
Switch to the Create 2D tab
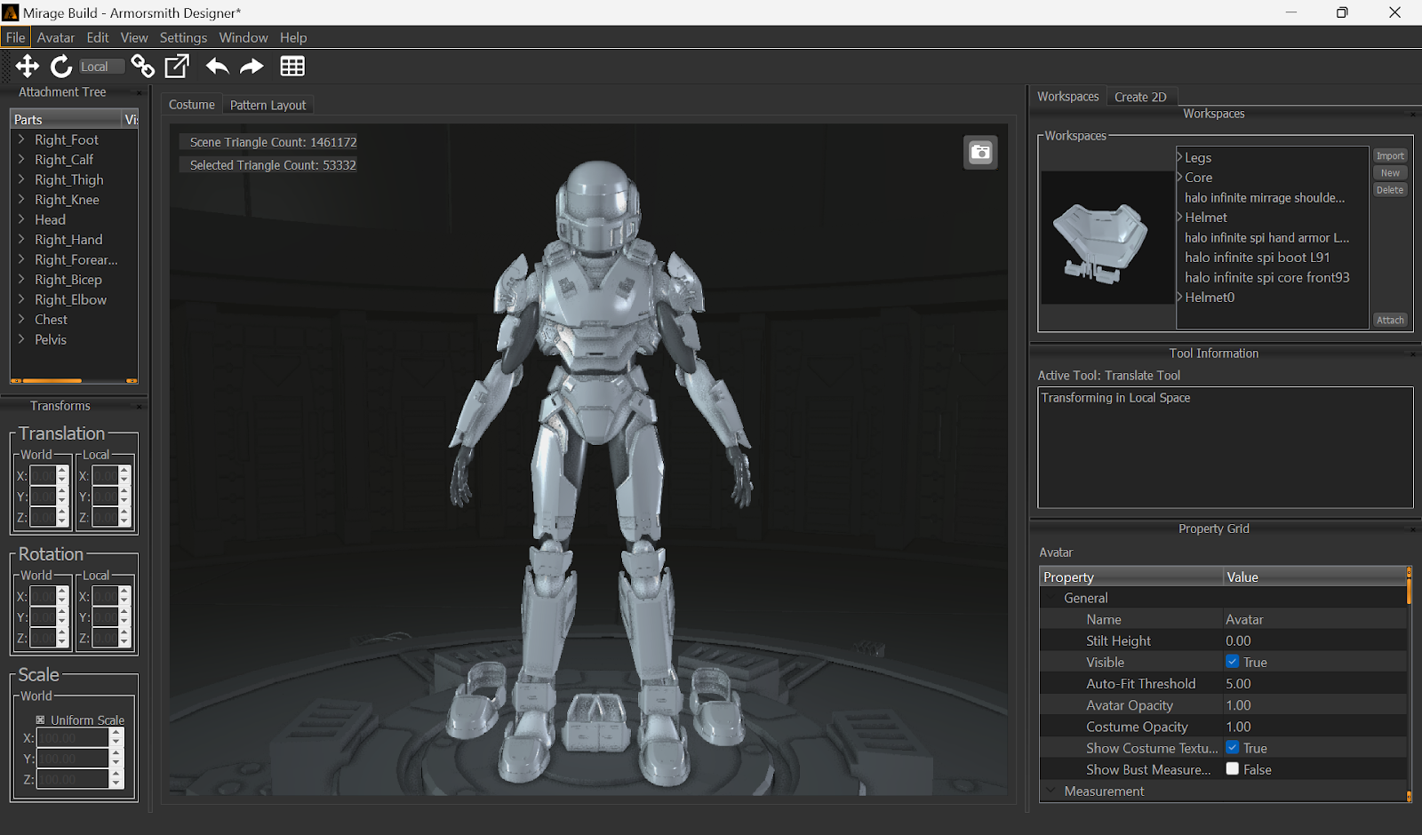1140,97
